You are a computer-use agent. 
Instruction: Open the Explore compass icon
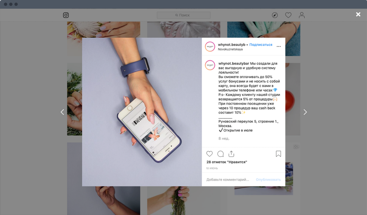275,15
